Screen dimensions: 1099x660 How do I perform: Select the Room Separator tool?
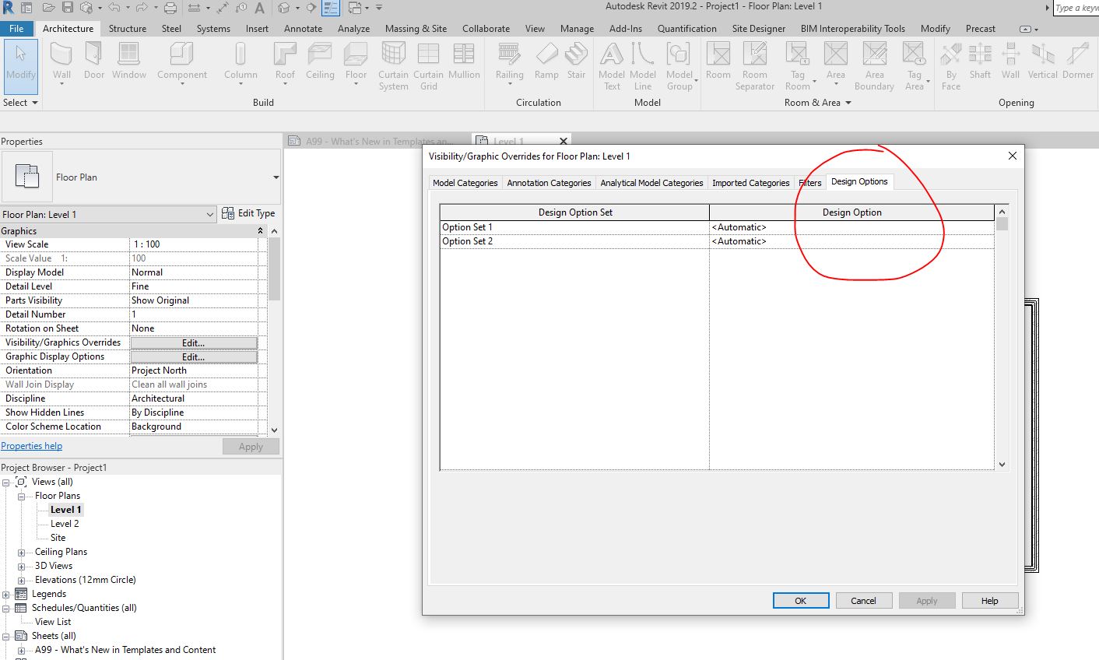tap(754, 66)
